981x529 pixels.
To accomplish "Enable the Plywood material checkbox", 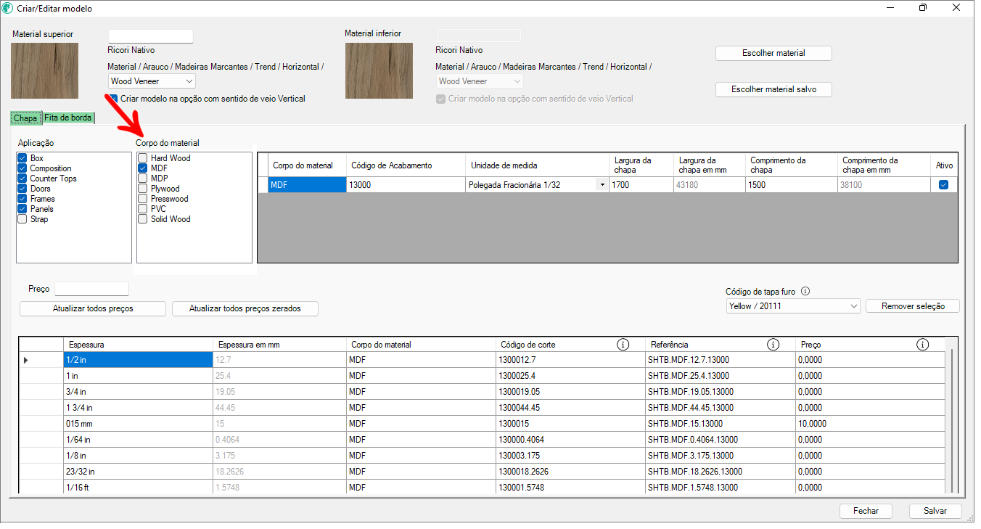I will [143, 189].
